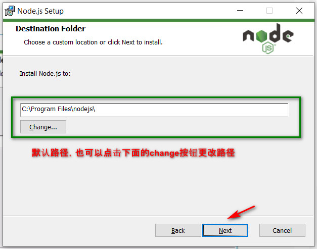Click the JS hexagon badge under the logo
The height and width of the screenshot is (249, 317).
(x=268, y=47)
